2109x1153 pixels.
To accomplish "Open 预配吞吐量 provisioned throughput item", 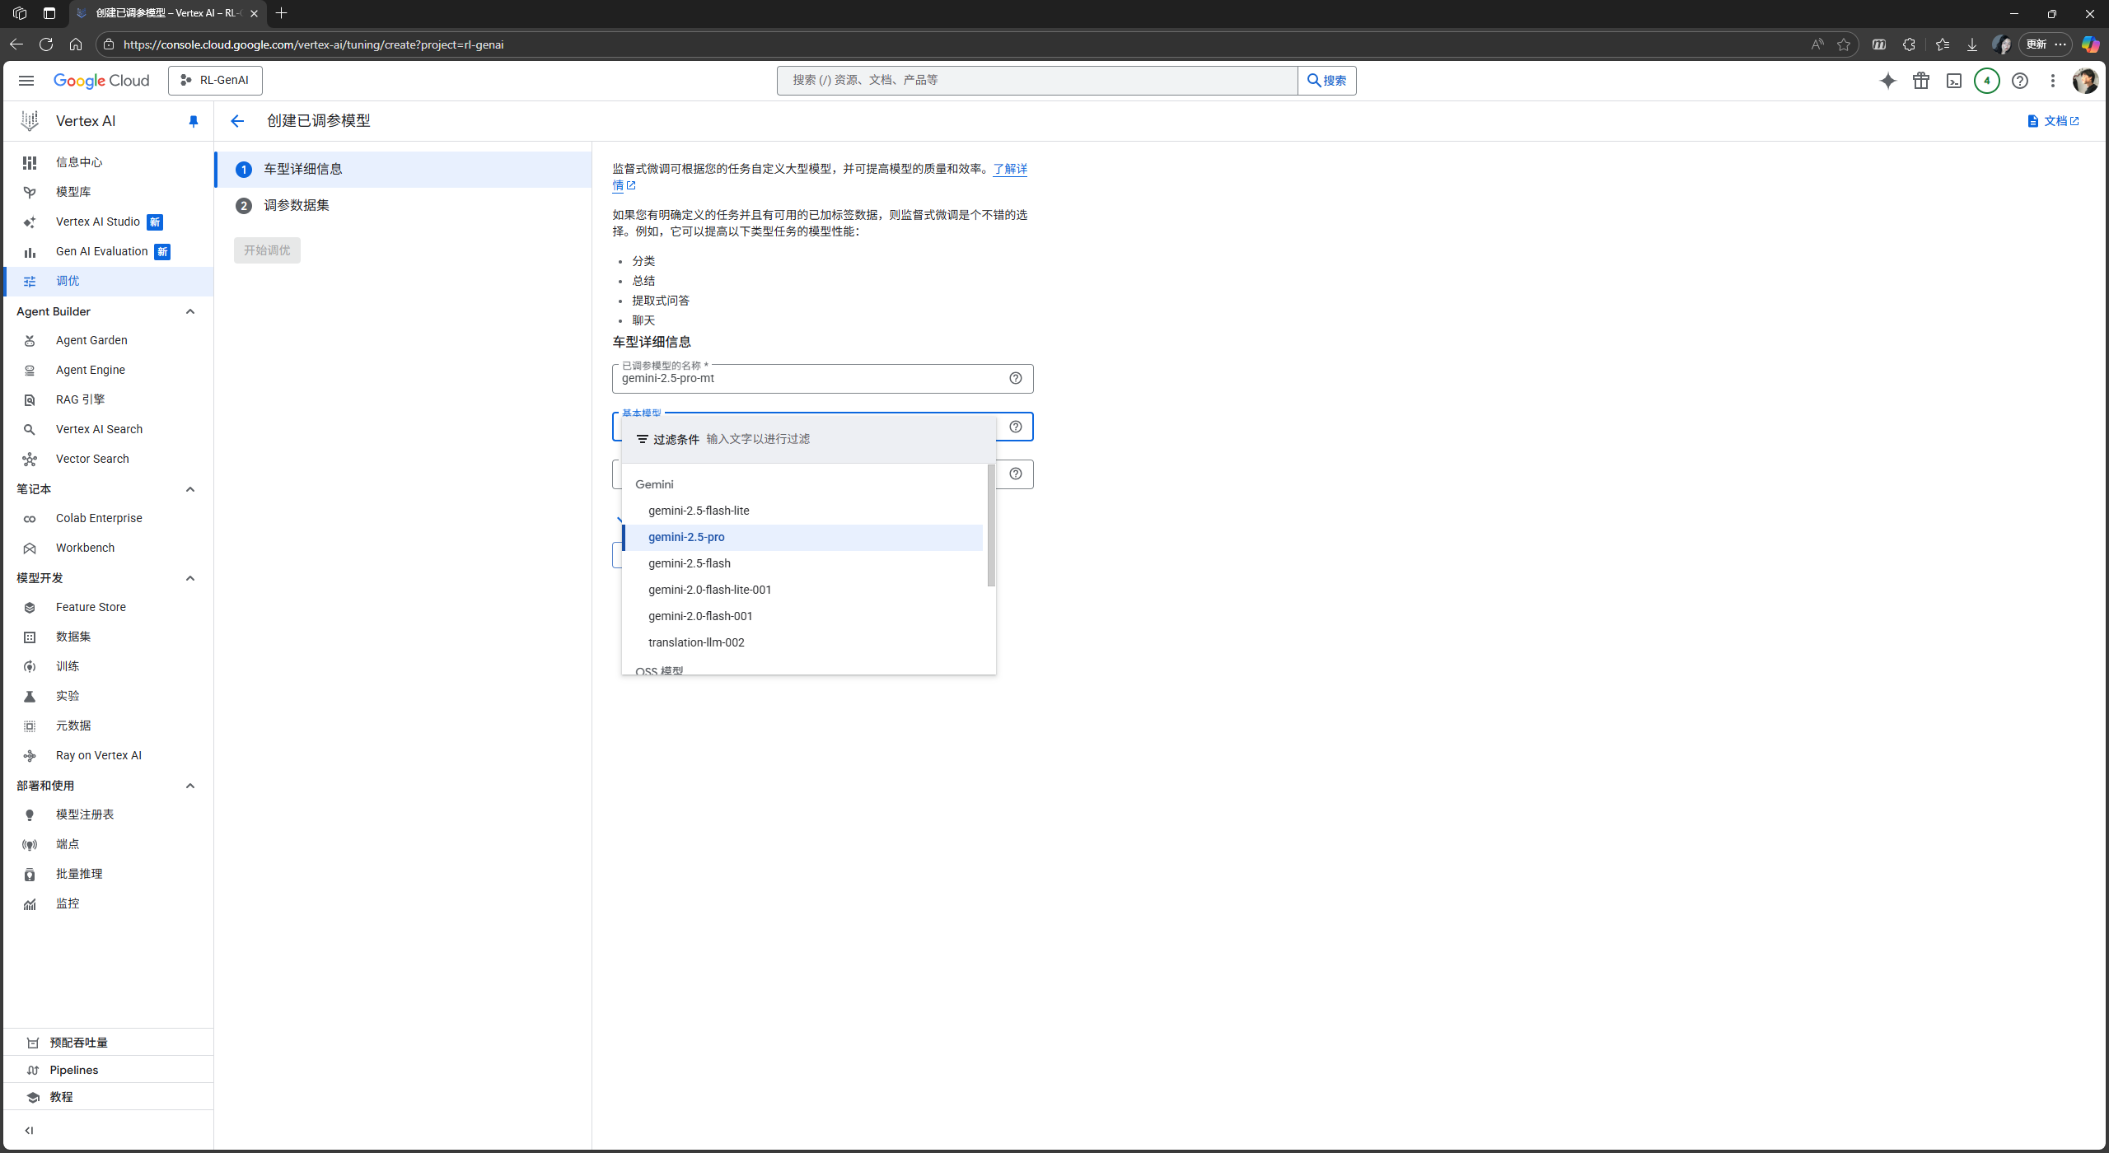I will click(109, 1043).
